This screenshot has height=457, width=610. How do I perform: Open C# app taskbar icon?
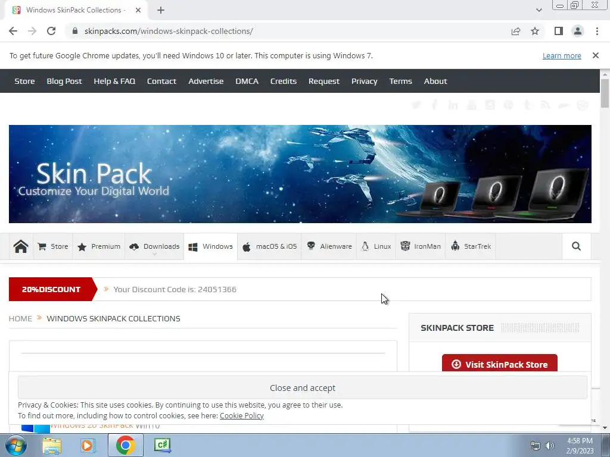tap(162, 445)
